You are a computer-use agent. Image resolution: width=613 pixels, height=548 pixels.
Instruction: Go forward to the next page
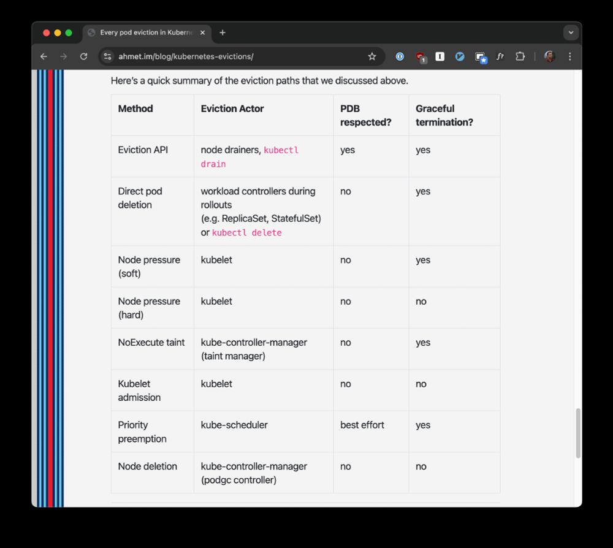pos(63,56)
